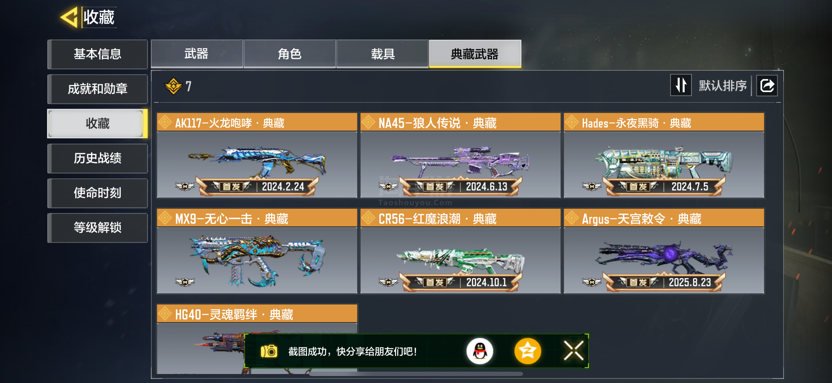
Task: Click the camera icon in banner
Action: click(269, 351)
